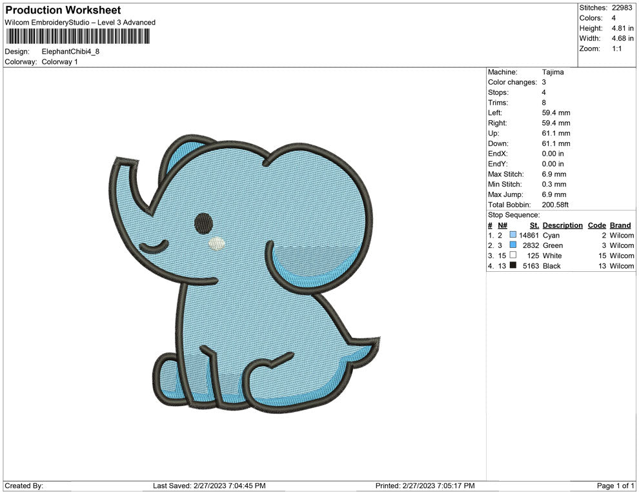
Task: Select the Green thread color swatch
Action: click(513, 246)
